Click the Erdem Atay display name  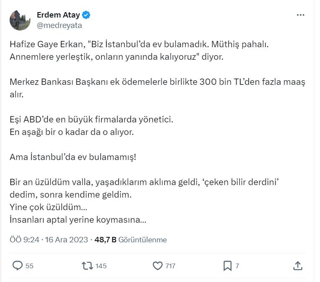(58, 15)
